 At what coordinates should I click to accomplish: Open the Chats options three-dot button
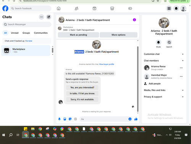[x=42, y=17]
